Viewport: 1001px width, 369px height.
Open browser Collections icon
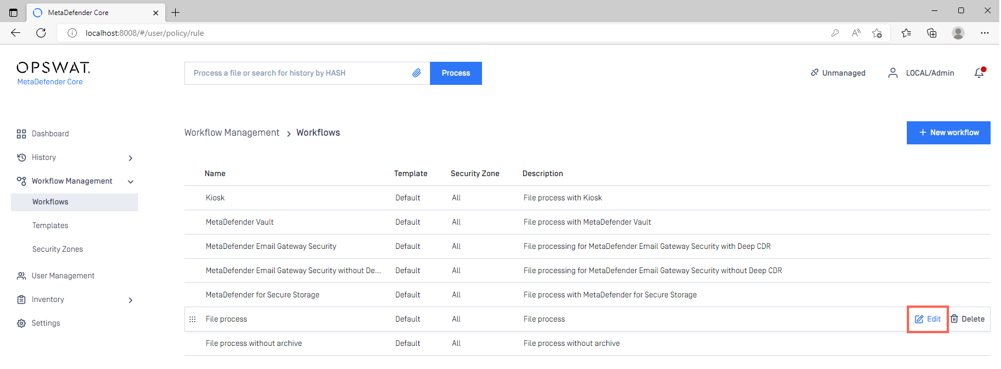(x=932, y=33)
